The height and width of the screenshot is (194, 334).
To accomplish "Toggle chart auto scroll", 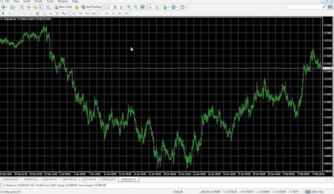I will [x=150, y=7].
